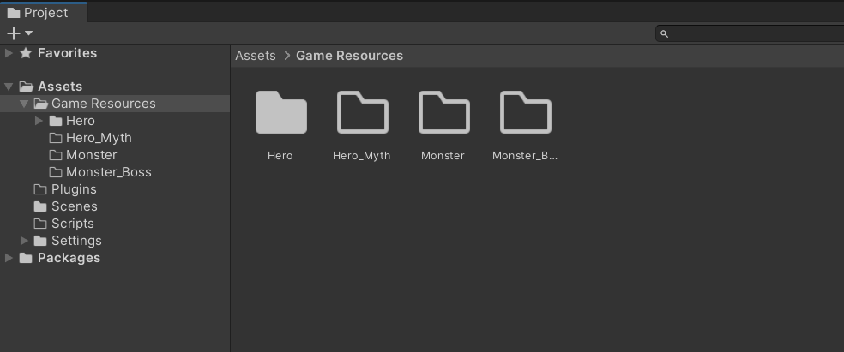Select Hero label in the tree
Viewport: 844px width, 352px height.
click(x=81, y=121)
